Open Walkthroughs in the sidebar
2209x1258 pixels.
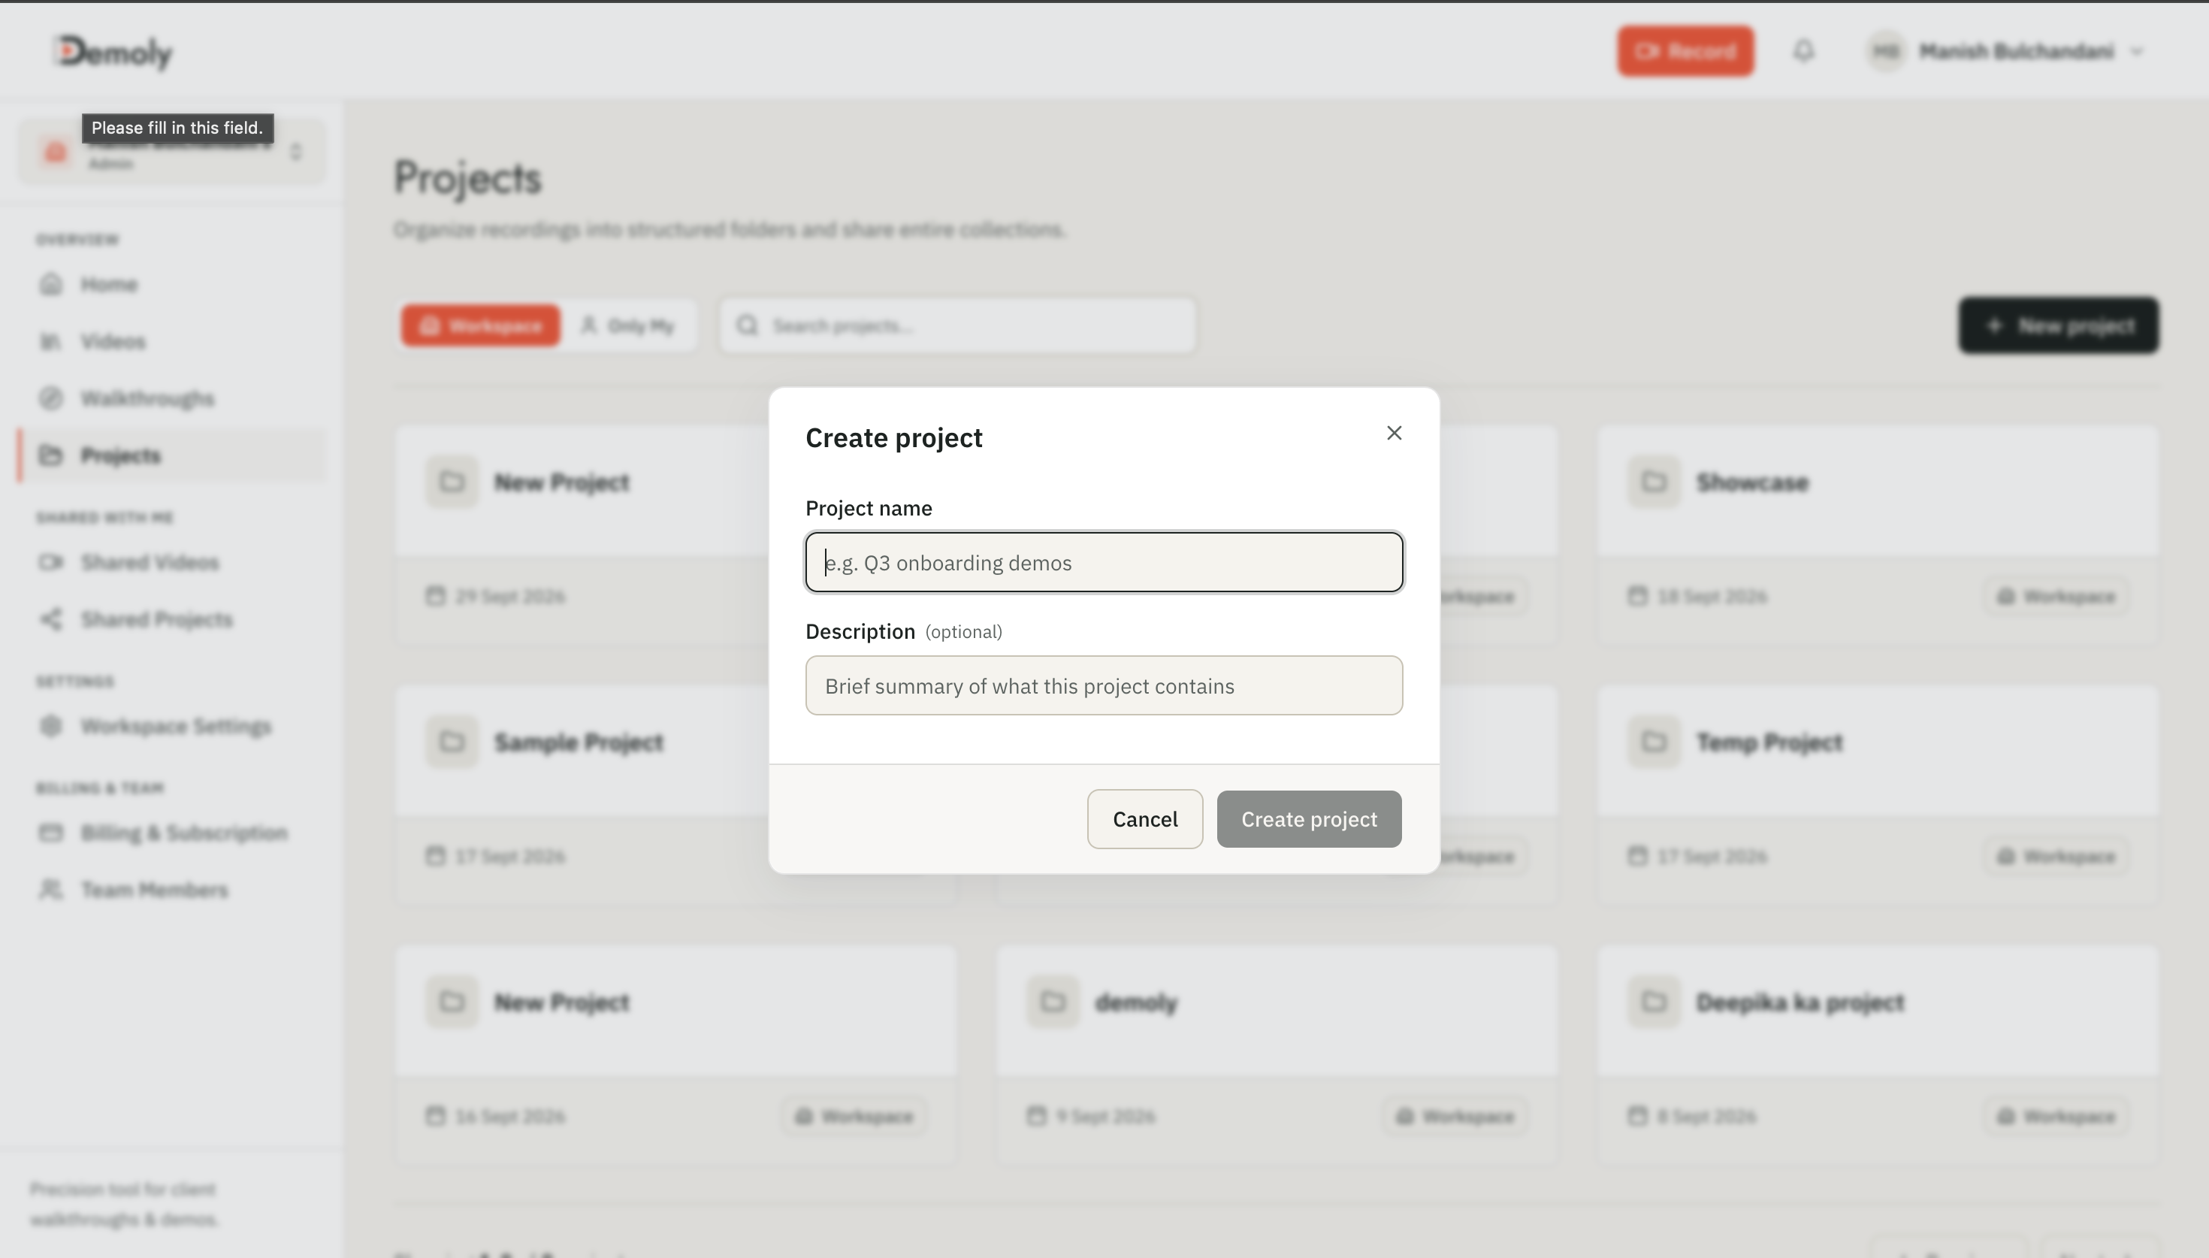172,398
